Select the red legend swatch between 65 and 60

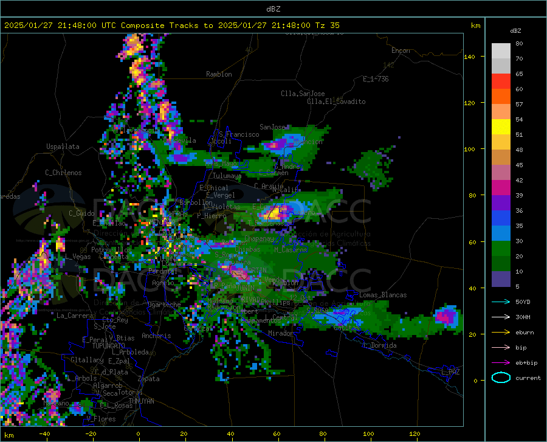[x=501, y=81]
